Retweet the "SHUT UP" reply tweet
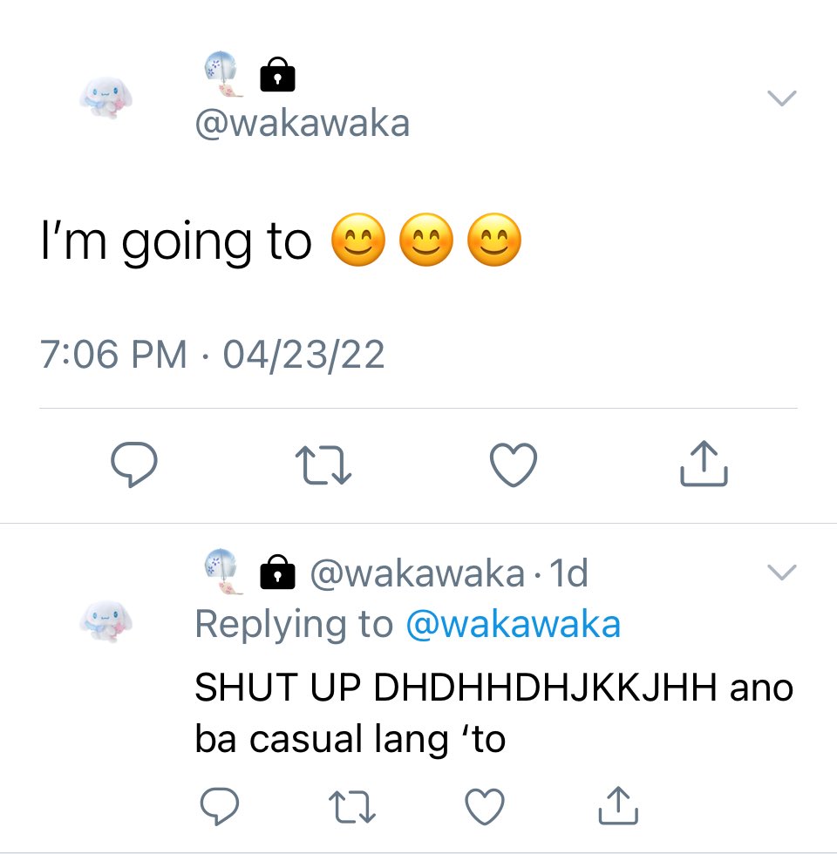The width and height of the screenshot is (837, 854). point(352,807)
